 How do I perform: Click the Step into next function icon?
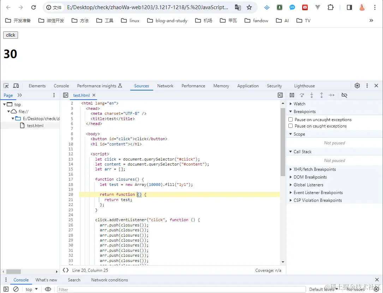point(312,95)
